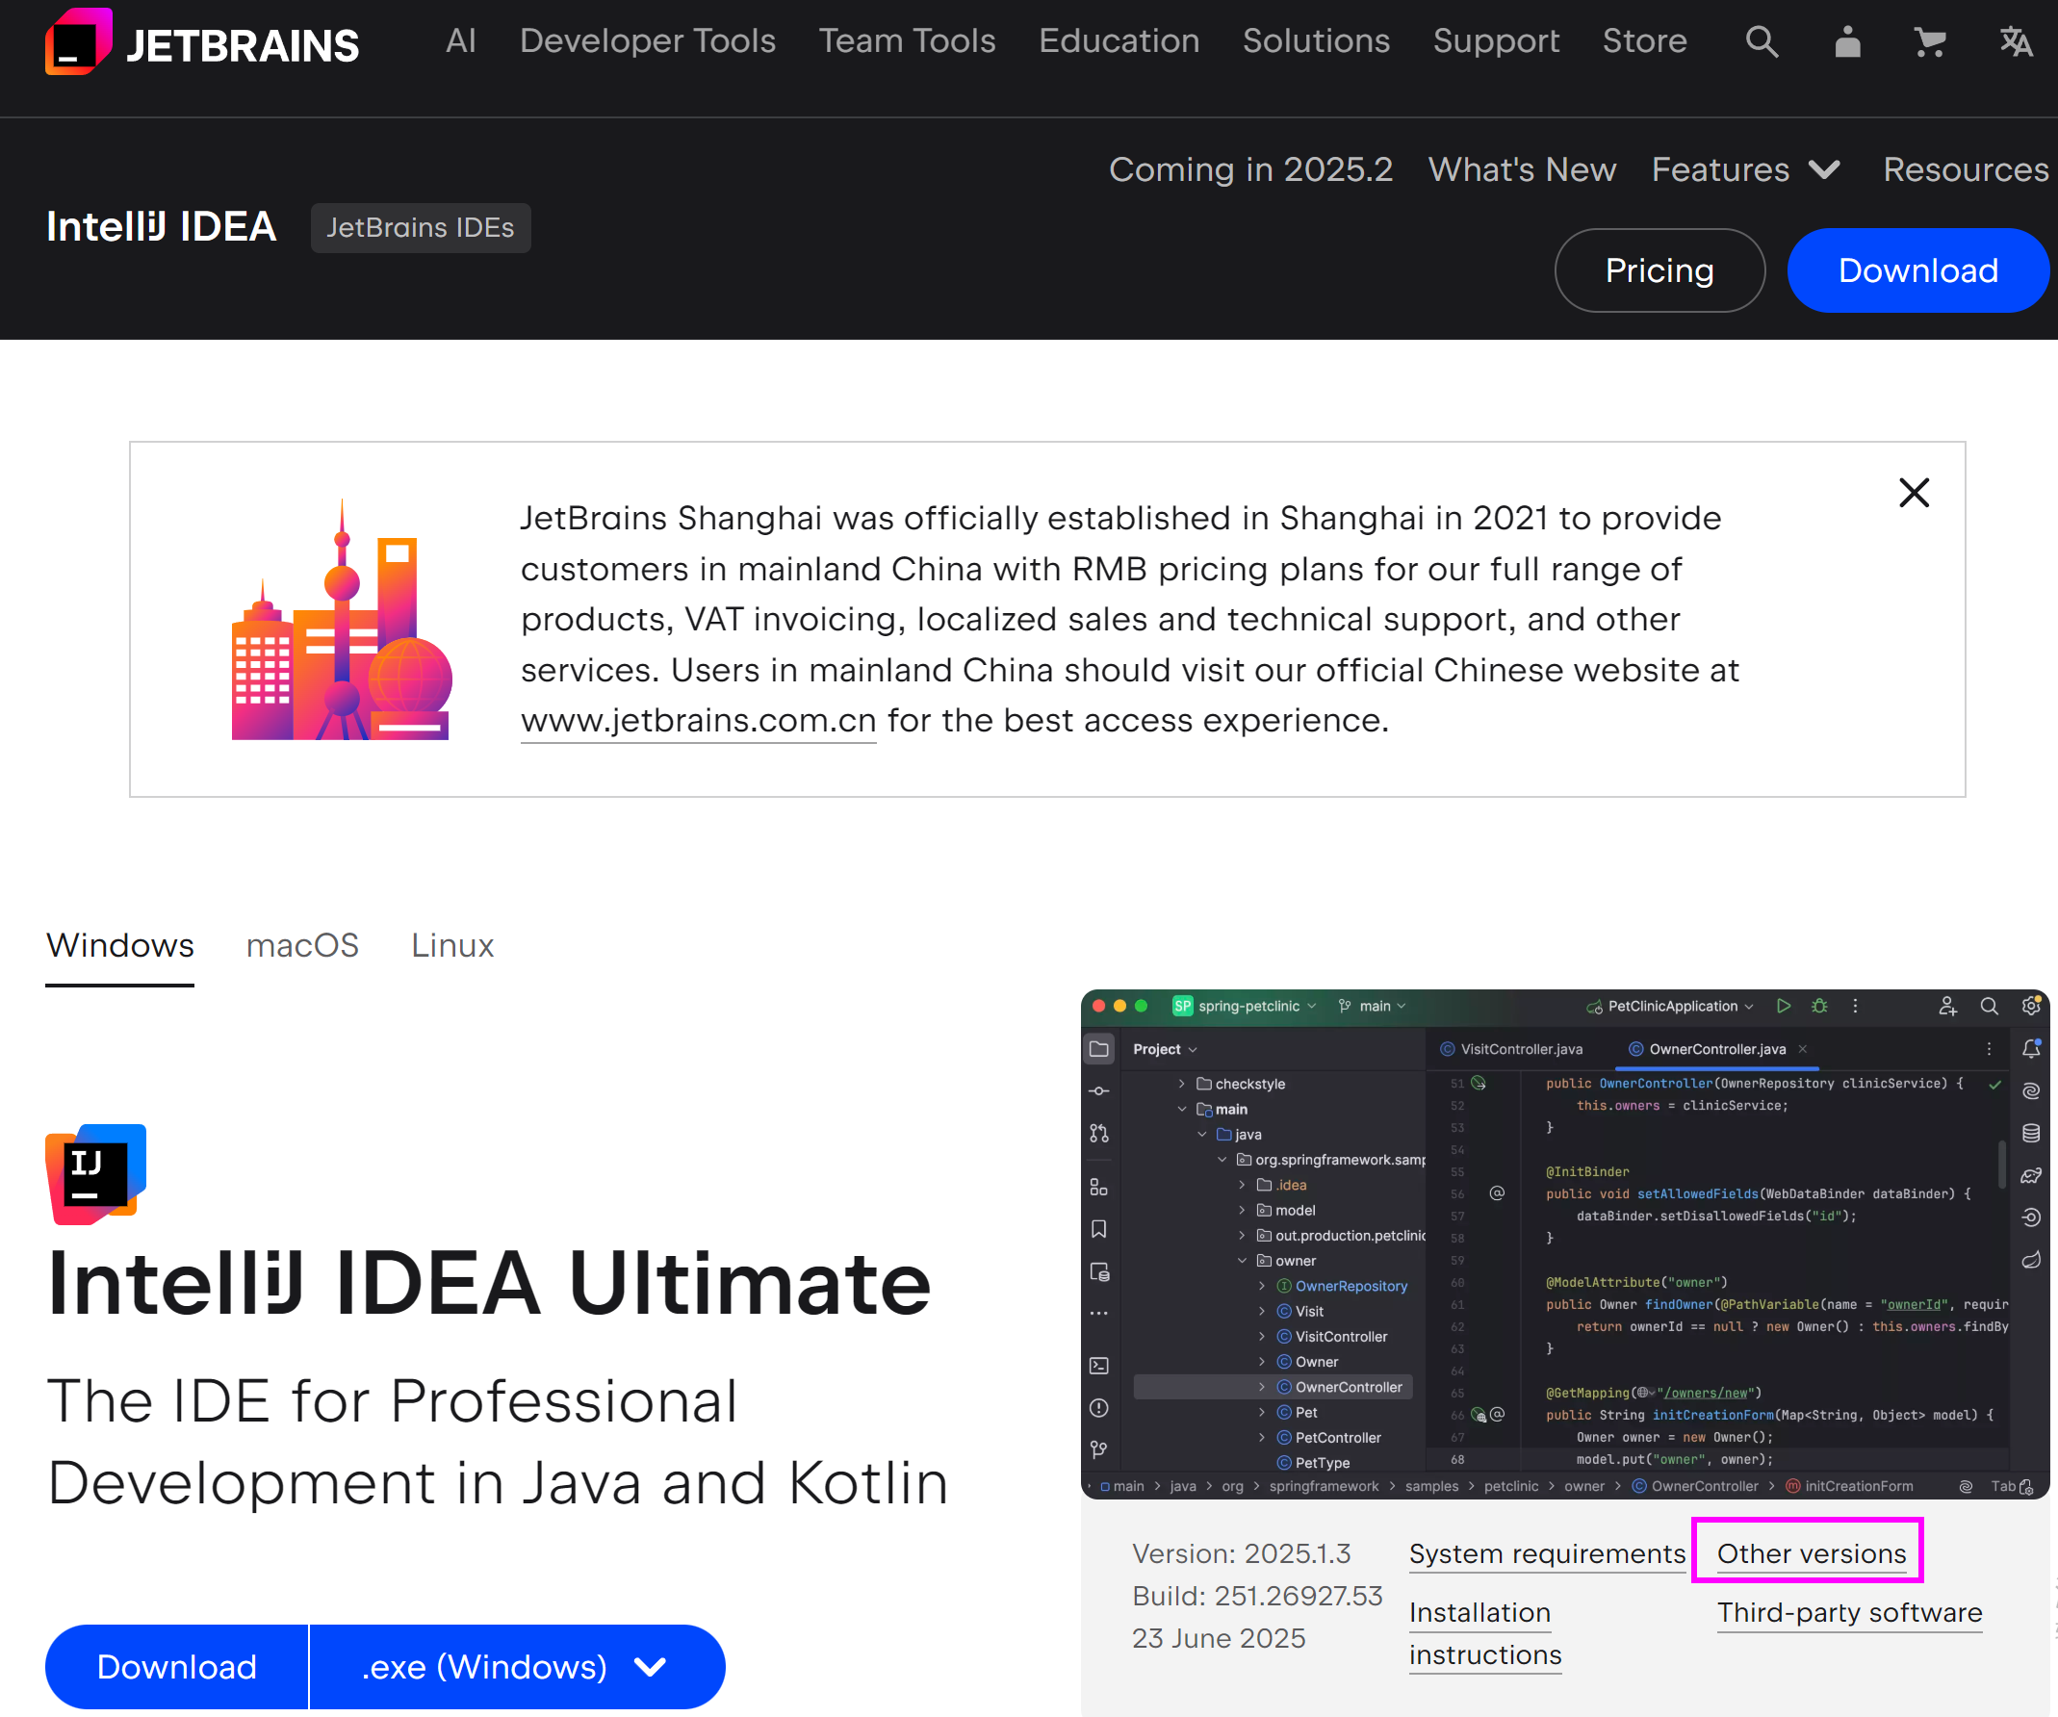Click the language translation icon
This screenshot has height=1717, width=2058.
click(x=2015, y=42)
